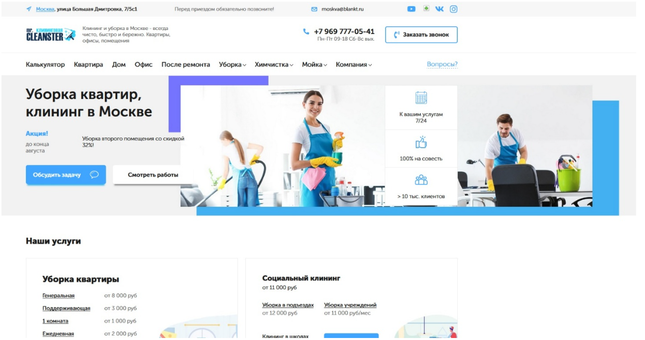Click the Наши услуги heading
Viewport: 645px width, 340px height.
pos(53,241)
